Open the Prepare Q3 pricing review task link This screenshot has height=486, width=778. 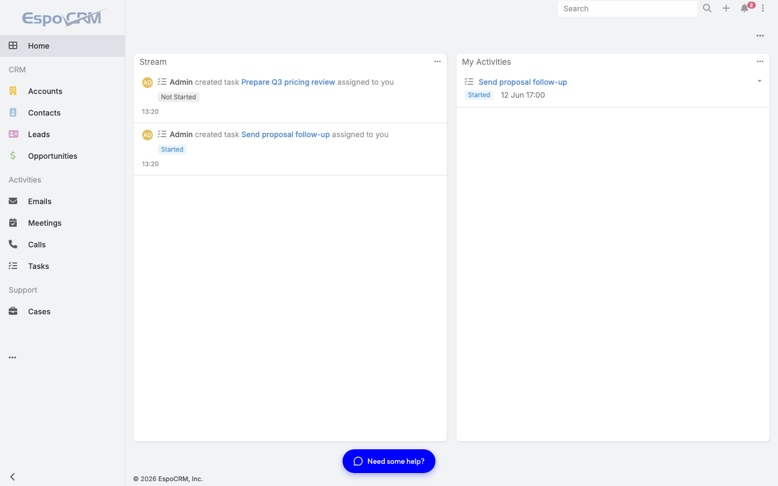coord(288,82)
